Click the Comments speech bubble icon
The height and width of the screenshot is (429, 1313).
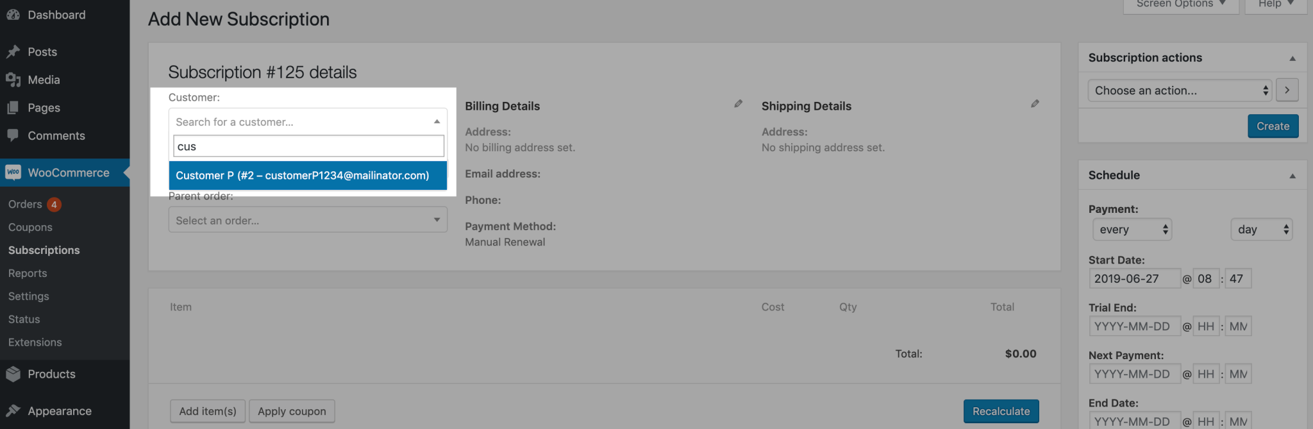pos(13,135)
